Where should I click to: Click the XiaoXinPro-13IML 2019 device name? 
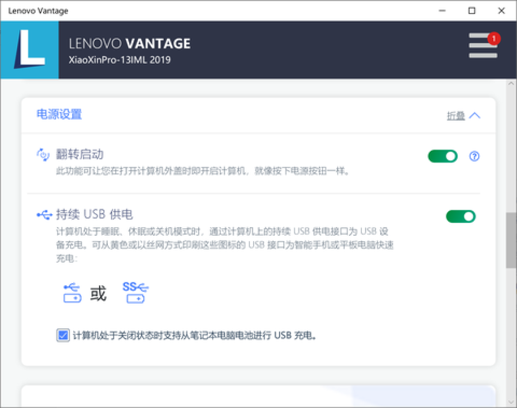[120, 60]
